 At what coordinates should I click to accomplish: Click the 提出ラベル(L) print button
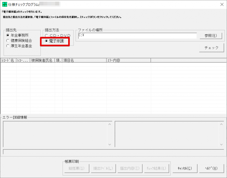[103, 168]
